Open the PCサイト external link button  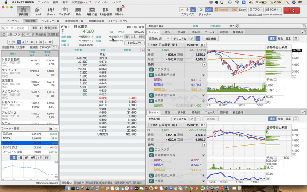[273, 10]
